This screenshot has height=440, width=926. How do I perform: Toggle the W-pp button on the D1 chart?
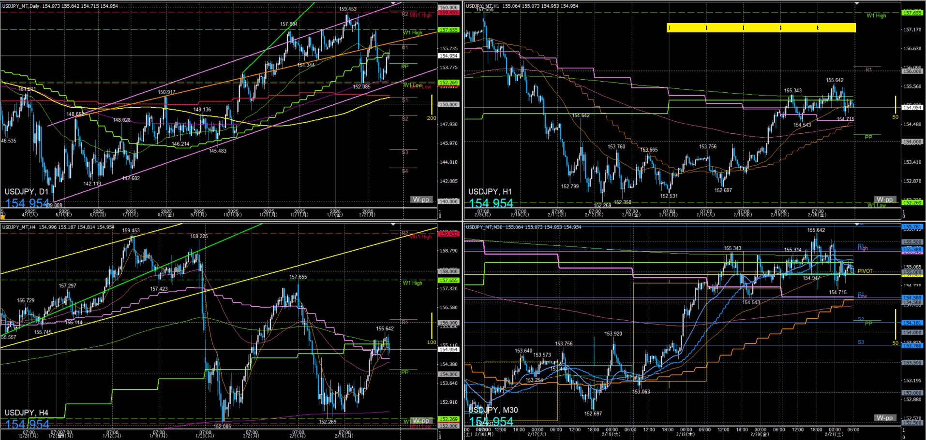point(420,199)
